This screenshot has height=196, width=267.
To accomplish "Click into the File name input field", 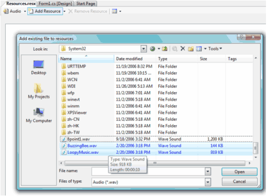I will tap(149, 171).
